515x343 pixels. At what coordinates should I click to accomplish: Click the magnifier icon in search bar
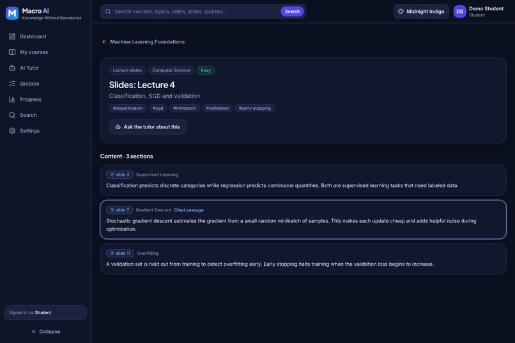(x=108, y=11)
